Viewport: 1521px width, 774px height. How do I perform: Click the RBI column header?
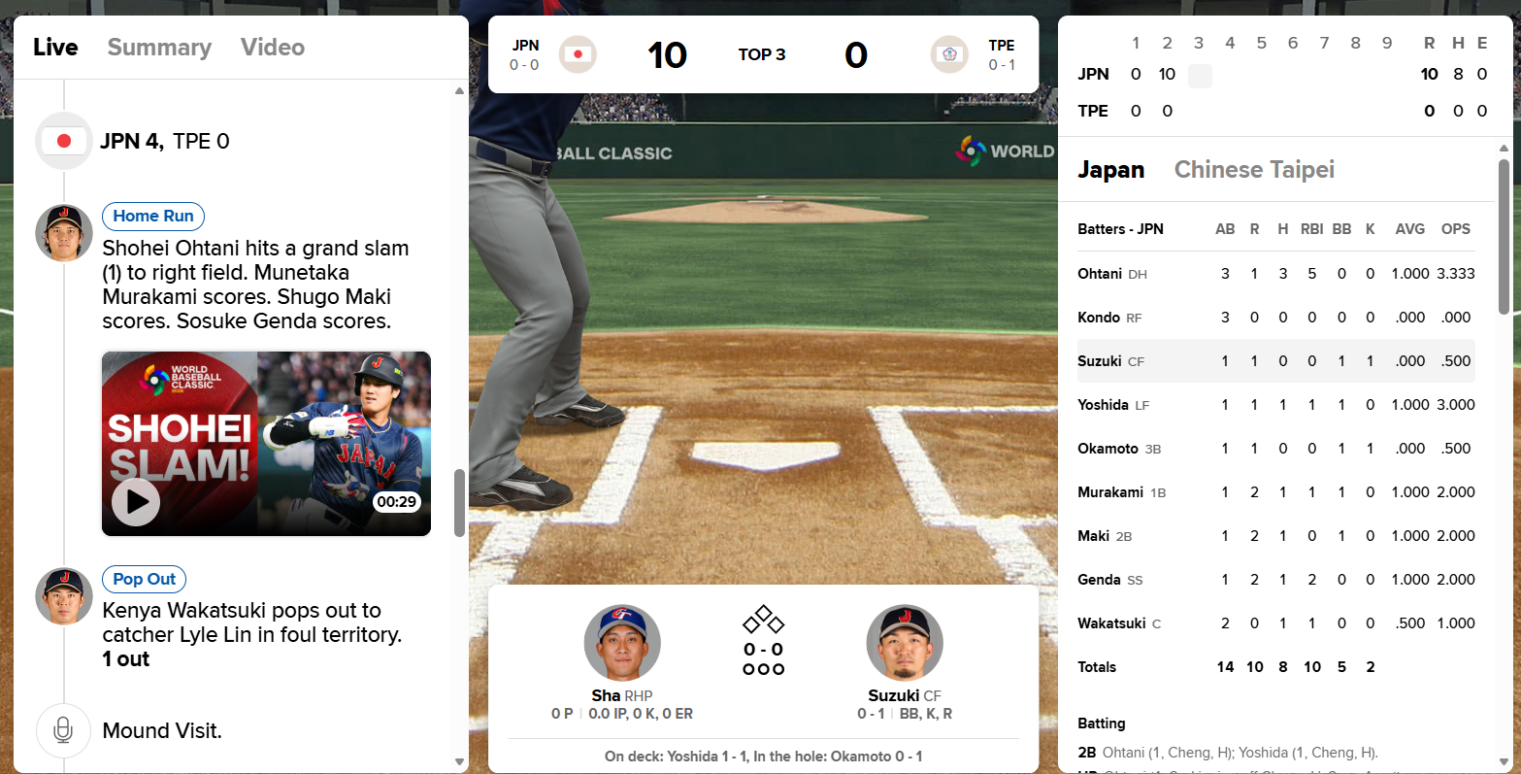(1312, 229)
